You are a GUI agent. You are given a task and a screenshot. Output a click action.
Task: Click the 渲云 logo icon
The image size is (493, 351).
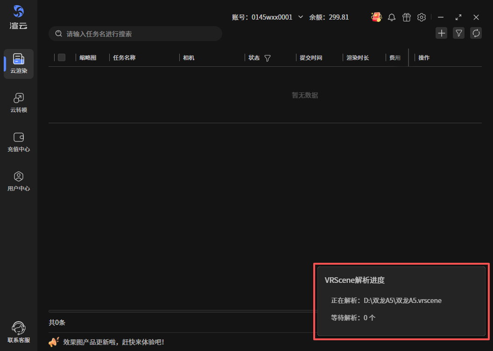coord(19,12)
